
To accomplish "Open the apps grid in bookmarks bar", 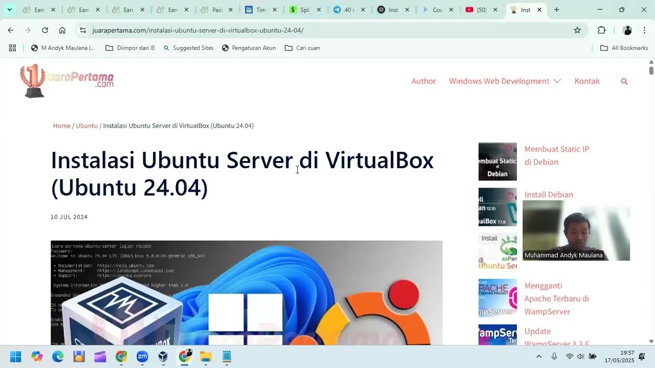I will coord(12,48).
